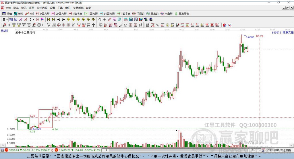Open the T四方形 tool
294x159 pixels.
click(x=91, y=14)
